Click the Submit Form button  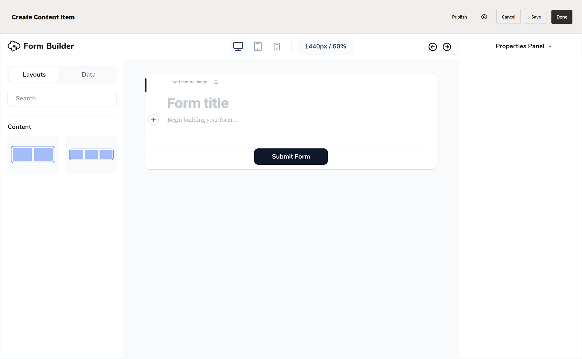pos(291,157)
